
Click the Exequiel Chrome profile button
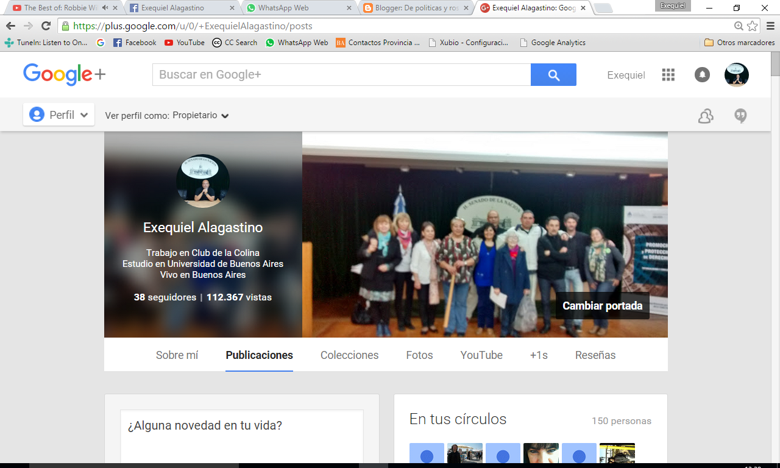[673, 5]
